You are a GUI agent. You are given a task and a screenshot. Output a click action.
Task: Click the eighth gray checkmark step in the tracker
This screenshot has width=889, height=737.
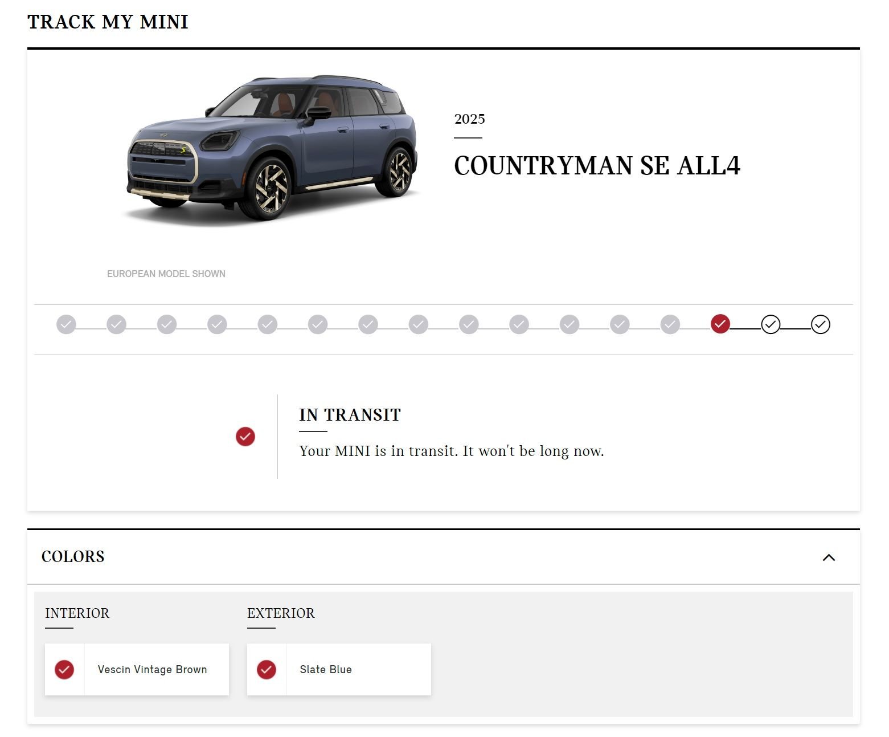(418, 324)
